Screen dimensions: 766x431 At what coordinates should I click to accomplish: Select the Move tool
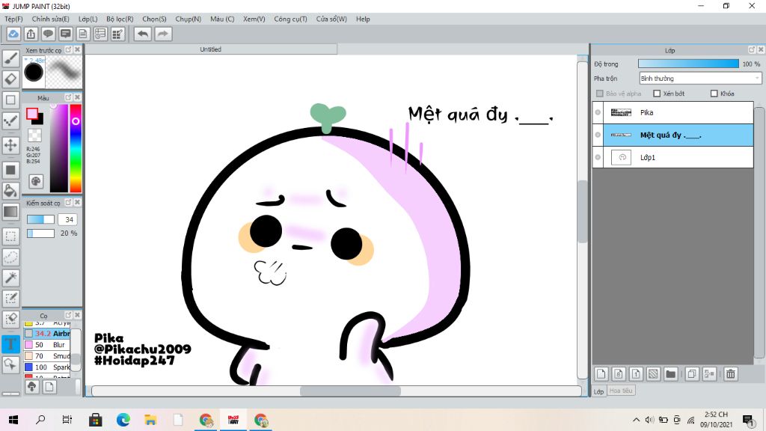(x=10, y=145)
